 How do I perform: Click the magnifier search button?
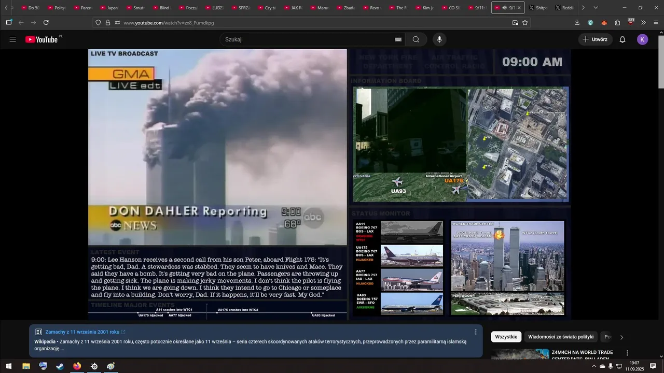tap(416, 39)
